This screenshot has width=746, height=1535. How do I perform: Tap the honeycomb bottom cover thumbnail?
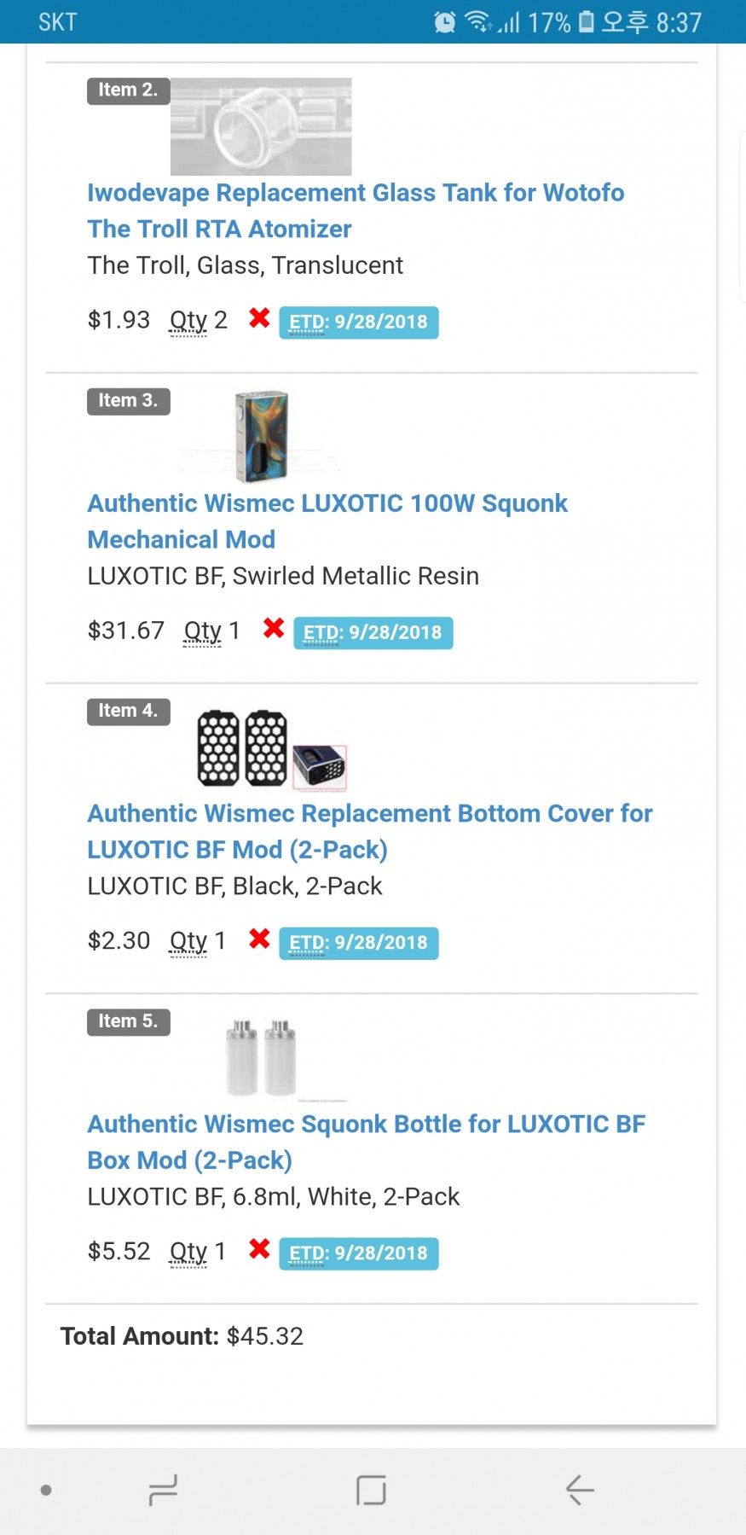(x=271, y=748)
